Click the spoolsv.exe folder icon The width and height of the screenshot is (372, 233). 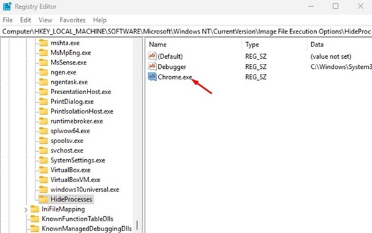pos(43,141)
